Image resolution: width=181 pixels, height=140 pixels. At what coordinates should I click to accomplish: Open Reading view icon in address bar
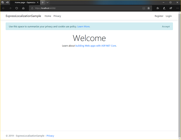click(x=144, y=8)
